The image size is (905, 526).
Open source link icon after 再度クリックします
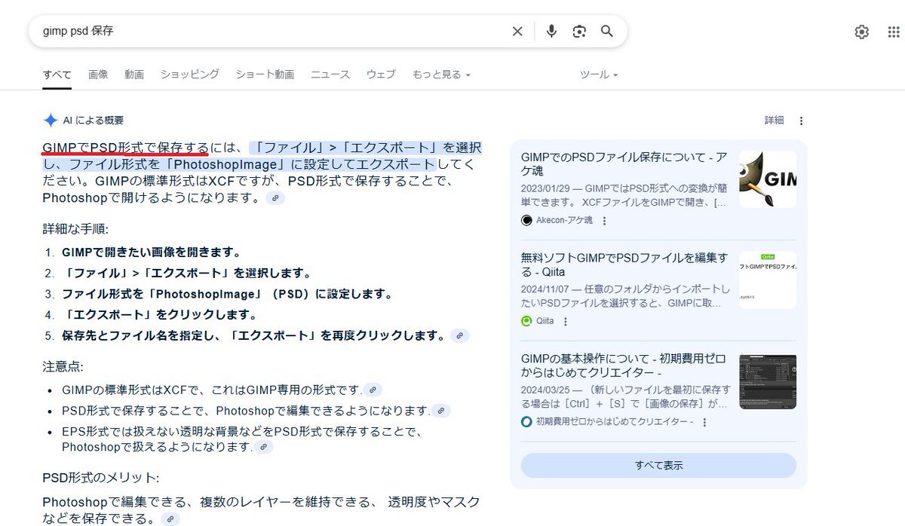459,335
